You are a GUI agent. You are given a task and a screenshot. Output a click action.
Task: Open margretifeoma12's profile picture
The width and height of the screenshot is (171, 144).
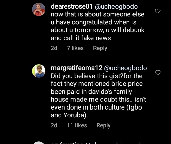click(39, 71)
